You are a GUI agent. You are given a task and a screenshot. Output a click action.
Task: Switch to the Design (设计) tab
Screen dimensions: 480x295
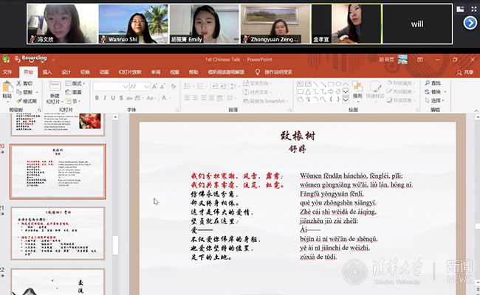click(66, 72)
